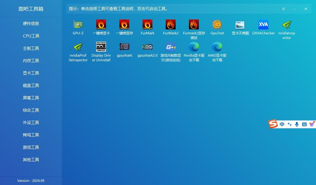Viewport: 316px width, 185px height.
Task: Select the GpuTest tool icon
Action: (x=217, y=25)
